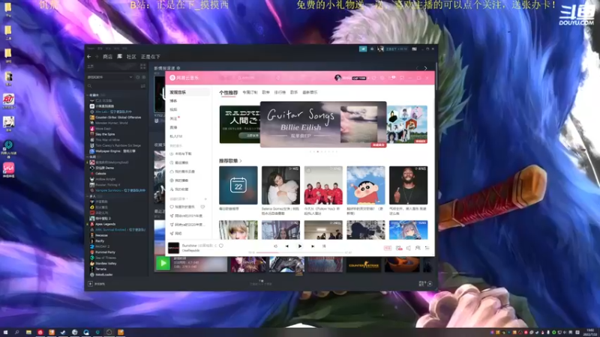Image resolution: width=600 pixels, height=337 pixels.
Task: Open 社区 in Steam navigation
Action: [131, 57]
